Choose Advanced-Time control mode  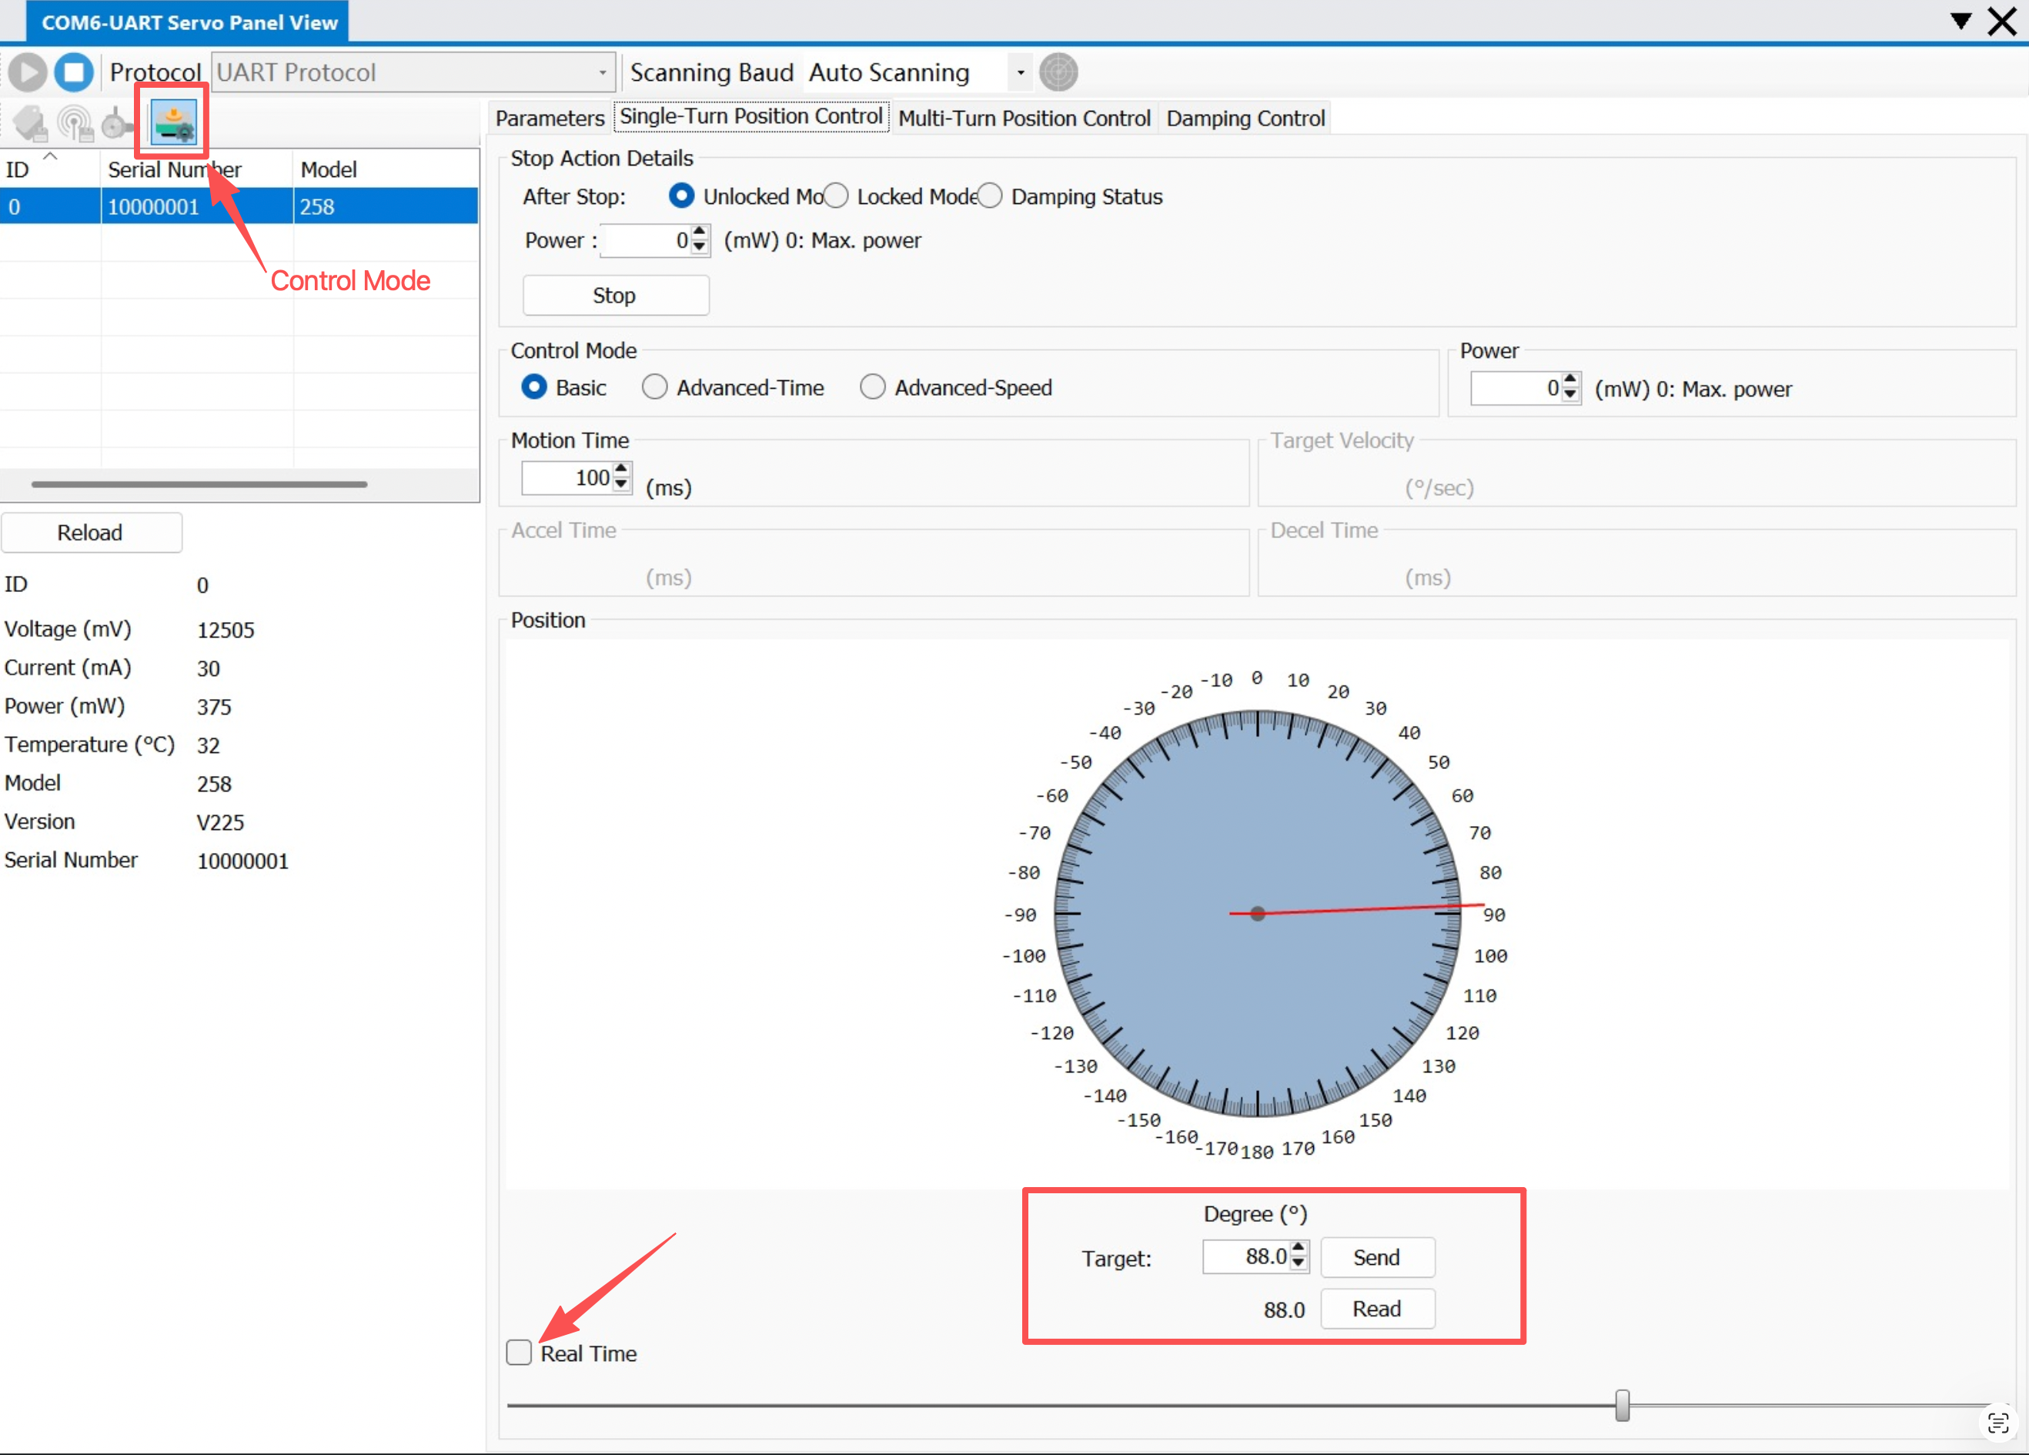pyautogui.click(x=655, y=387)
